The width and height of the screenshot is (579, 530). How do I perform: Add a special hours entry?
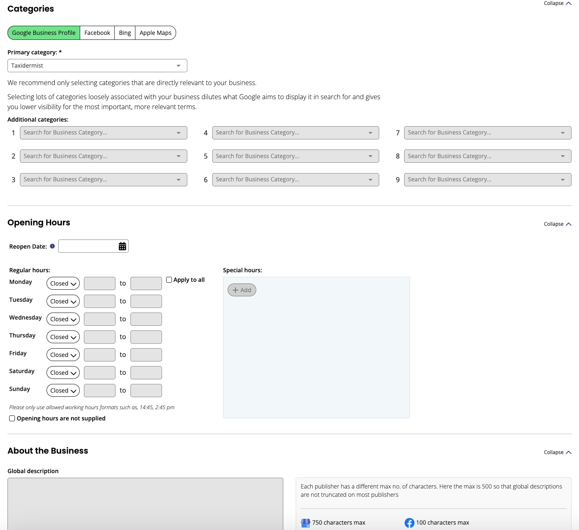point(242,290)
